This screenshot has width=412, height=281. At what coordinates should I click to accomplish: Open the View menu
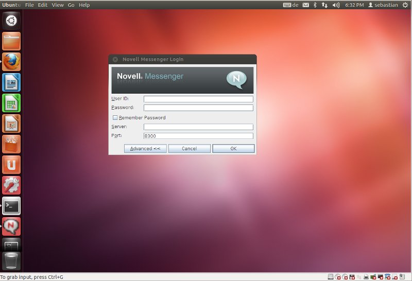point(58,5)
